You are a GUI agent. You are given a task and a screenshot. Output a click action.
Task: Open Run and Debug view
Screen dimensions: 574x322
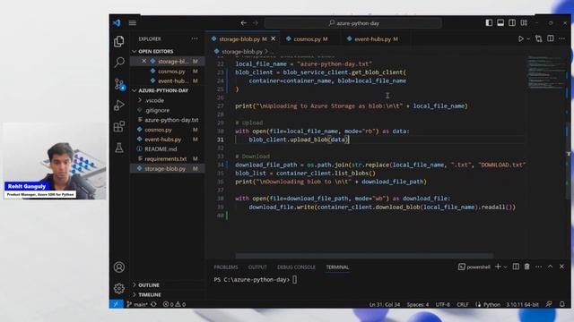click(x=119, y=106)
